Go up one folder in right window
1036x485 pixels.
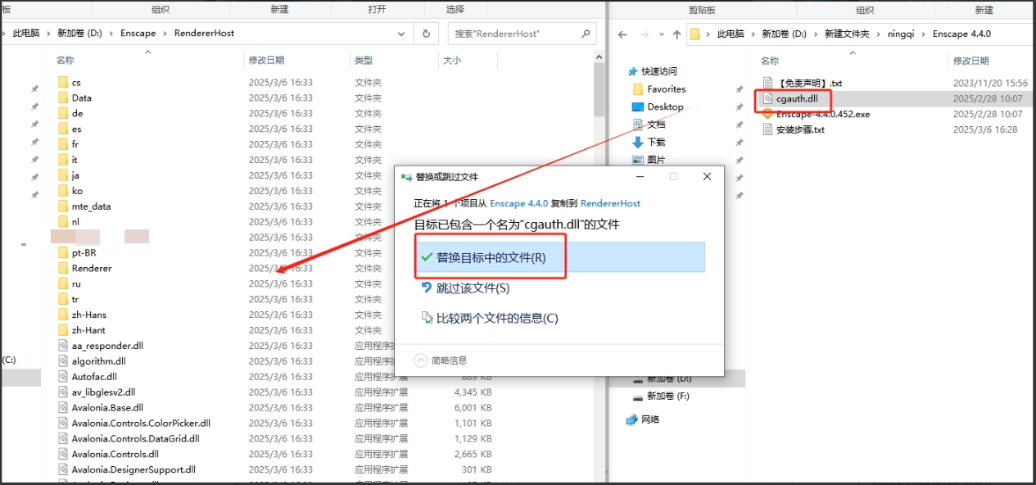[x=676, y=34]
